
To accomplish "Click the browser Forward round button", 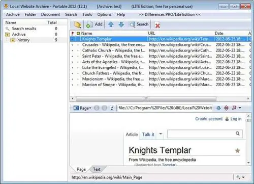I will pos(104,108).
